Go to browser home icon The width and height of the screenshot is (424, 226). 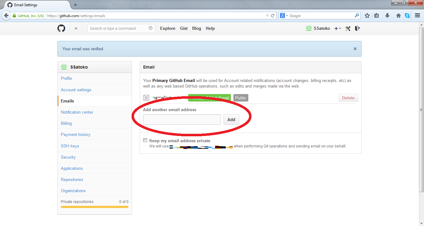click(x=399, y=16)
